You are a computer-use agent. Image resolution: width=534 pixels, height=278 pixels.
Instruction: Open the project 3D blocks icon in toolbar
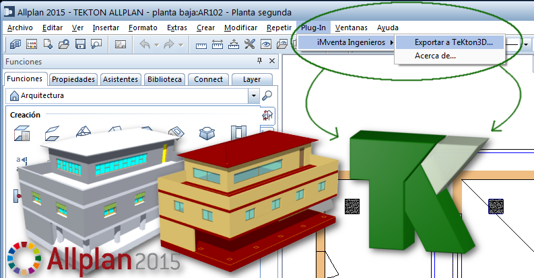point(15,44)
